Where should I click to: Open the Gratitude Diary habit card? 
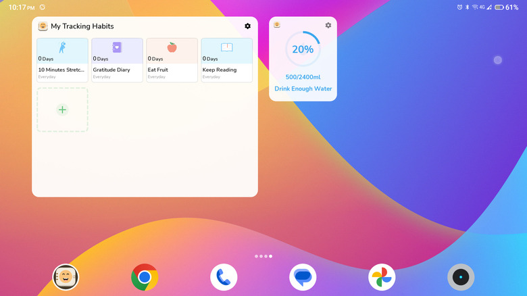[117, 60]
